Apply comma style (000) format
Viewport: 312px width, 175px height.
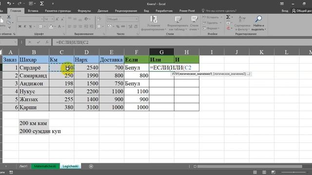pyautogui.click(x=123, y=26)
